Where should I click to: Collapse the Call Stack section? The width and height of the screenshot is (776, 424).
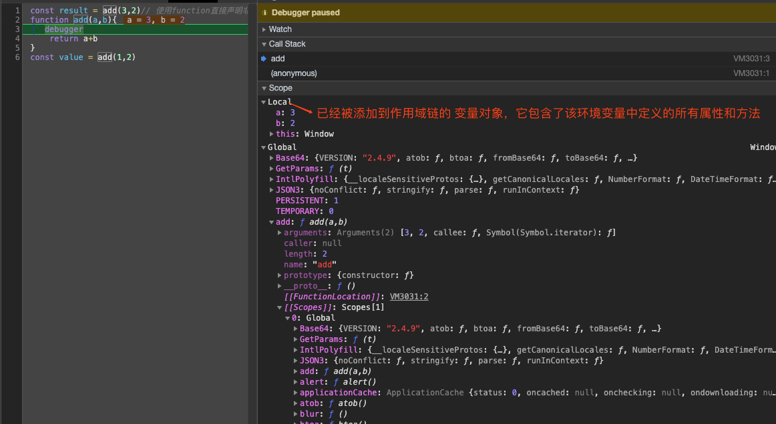(286, 44)
